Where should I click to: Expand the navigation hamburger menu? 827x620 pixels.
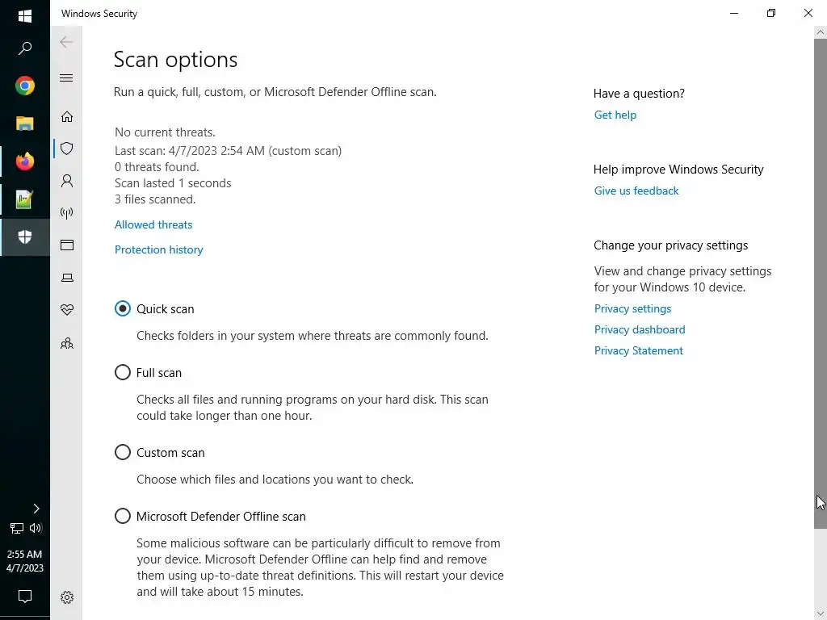click(x=67, y=78)
